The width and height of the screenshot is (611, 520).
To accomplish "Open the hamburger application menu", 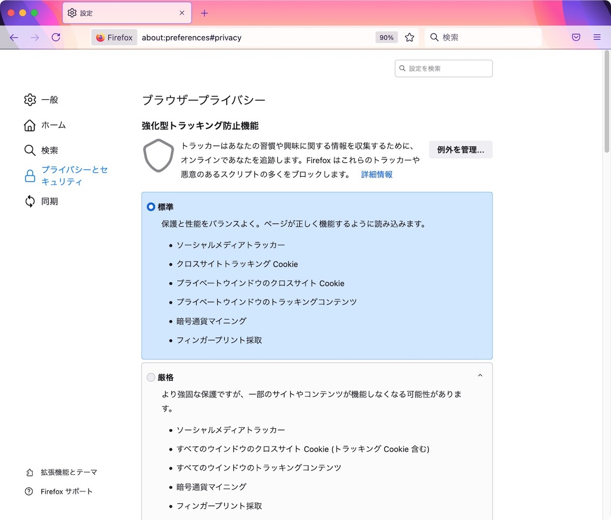I will click(x=597, y=38).
